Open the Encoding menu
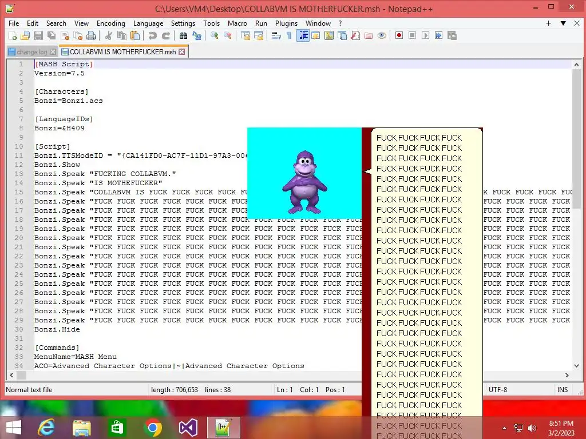Viewport: 586px width, 439px height. (110, 23)
